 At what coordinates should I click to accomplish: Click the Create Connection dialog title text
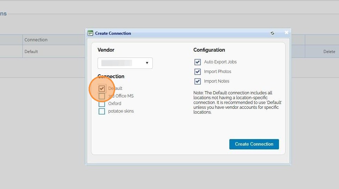tap(113, 33)
